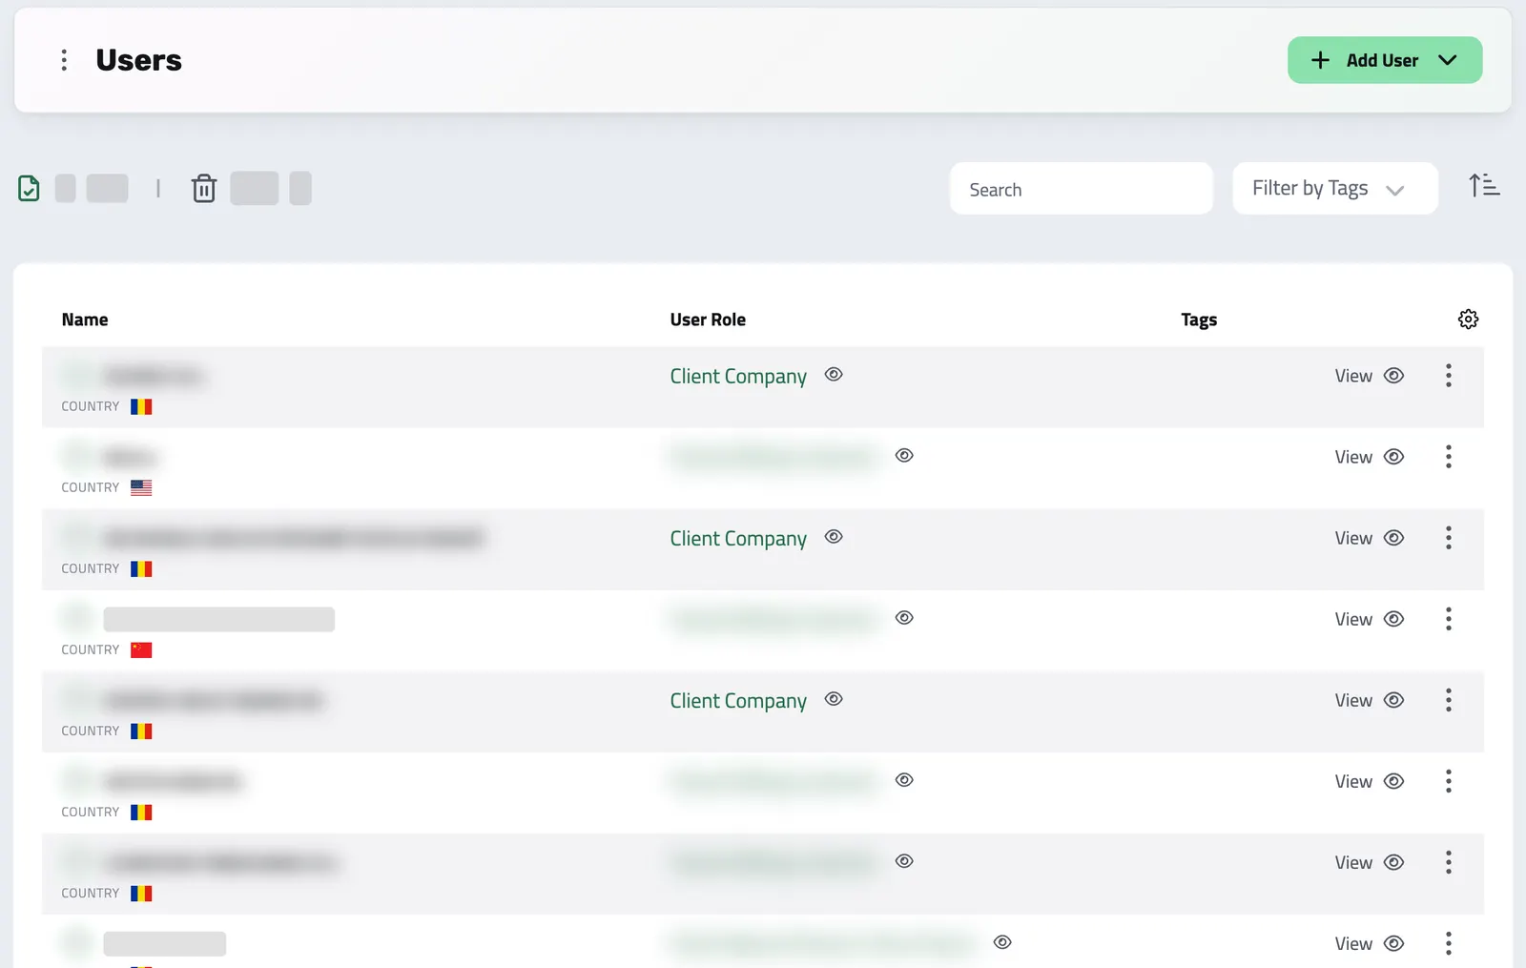Click the China flag icon
This screenshot has height=968, width=1526.
pyautogui.click(x=141, y=649)
